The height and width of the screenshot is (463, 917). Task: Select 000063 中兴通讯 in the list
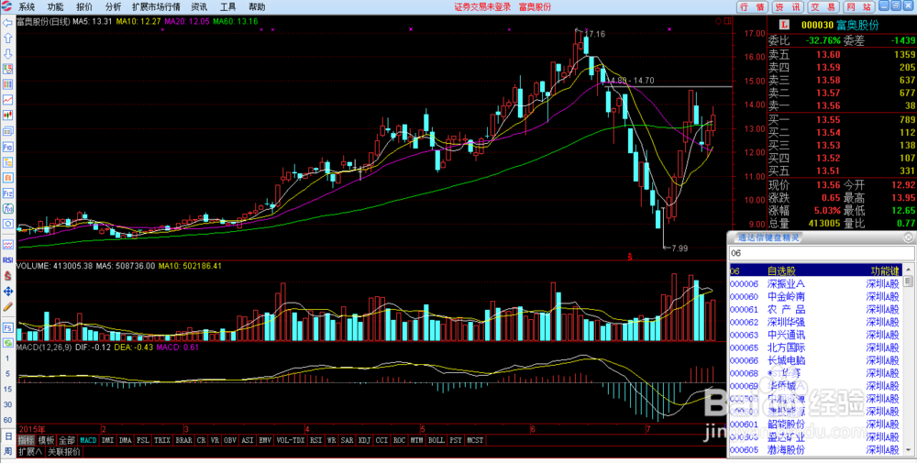816,335
